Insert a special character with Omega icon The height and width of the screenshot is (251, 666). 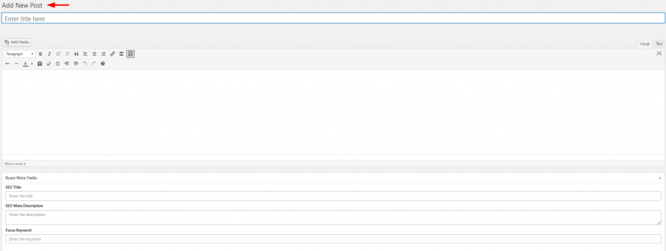(57, 64)
